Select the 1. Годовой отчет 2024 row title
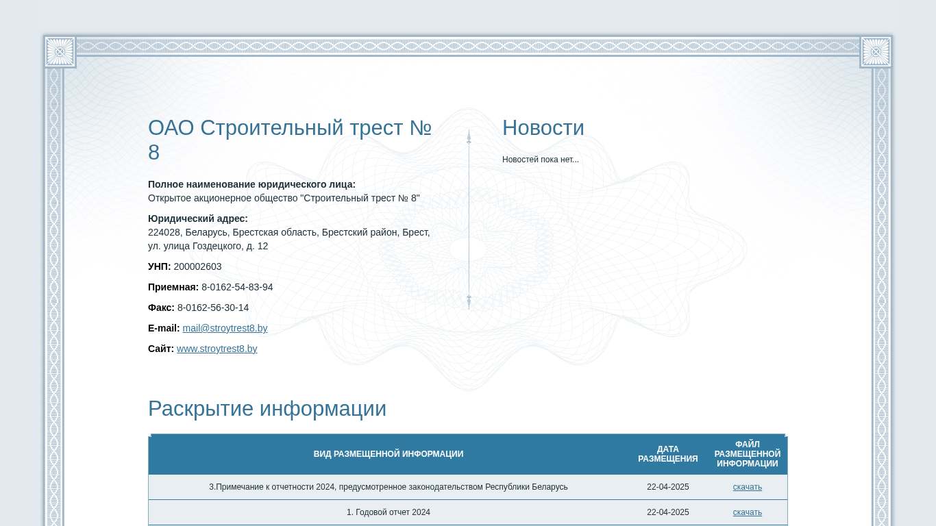 click(388, 512)
